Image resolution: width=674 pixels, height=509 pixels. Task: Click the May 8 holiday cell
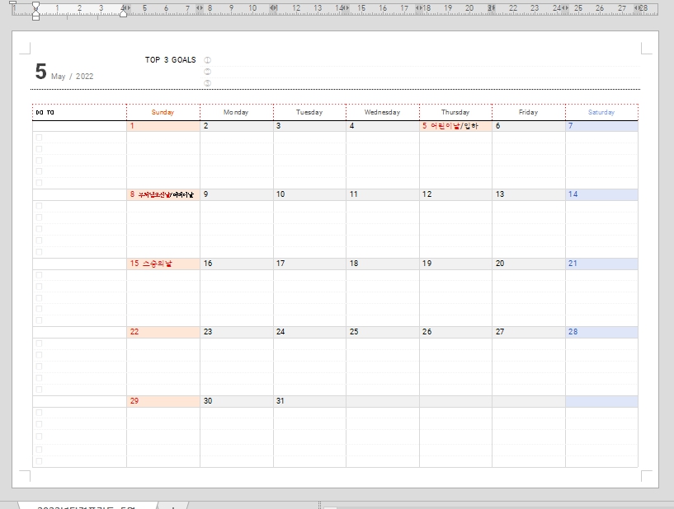click(163, 195)
